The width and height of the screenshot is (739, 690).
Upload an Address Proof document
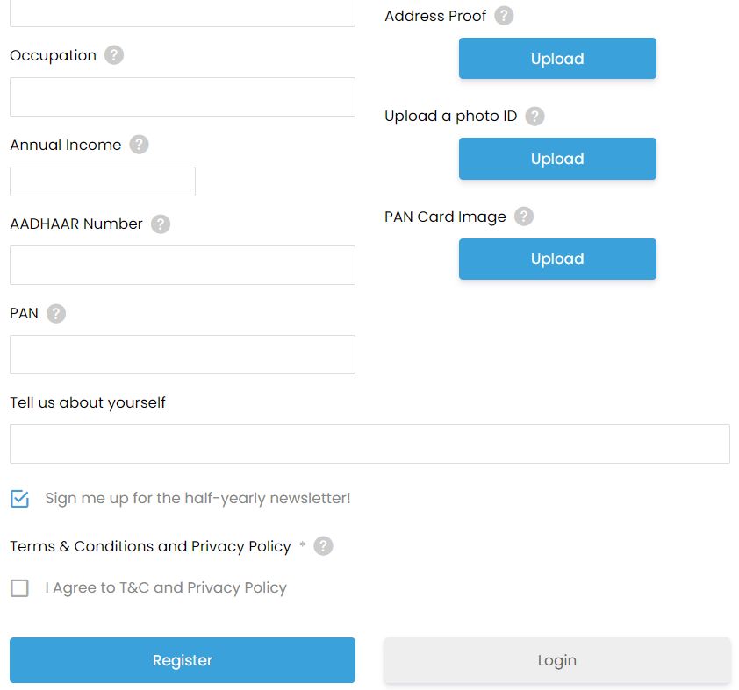557,59
